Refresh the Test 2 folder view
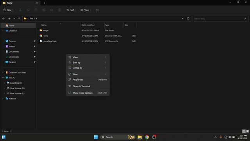Screen dimensions: 250x141 click(188, 18)
